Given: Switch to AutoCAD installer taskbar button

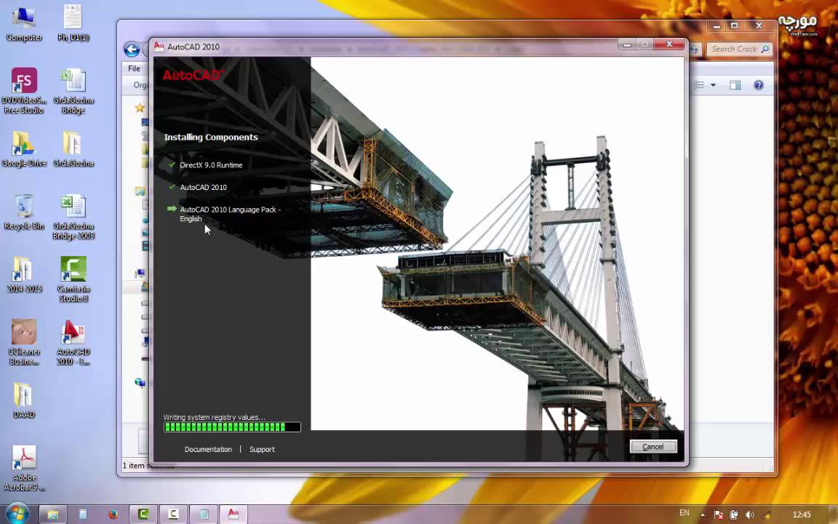Looking at the screenshot, I should pyautogui.click(x=234, y=515).
